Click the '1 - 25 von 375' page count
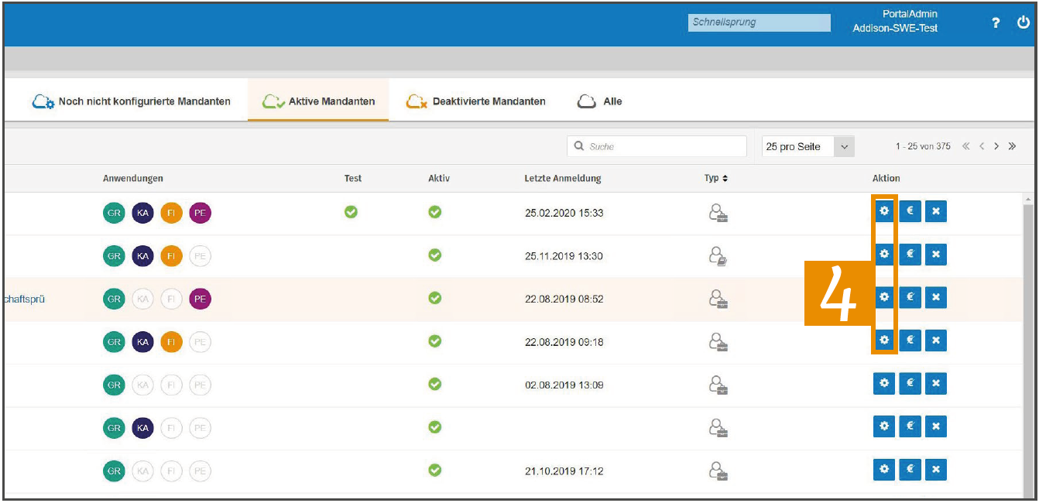Image resolution: width=1039 pixels, height=503 pixels. 923,146
